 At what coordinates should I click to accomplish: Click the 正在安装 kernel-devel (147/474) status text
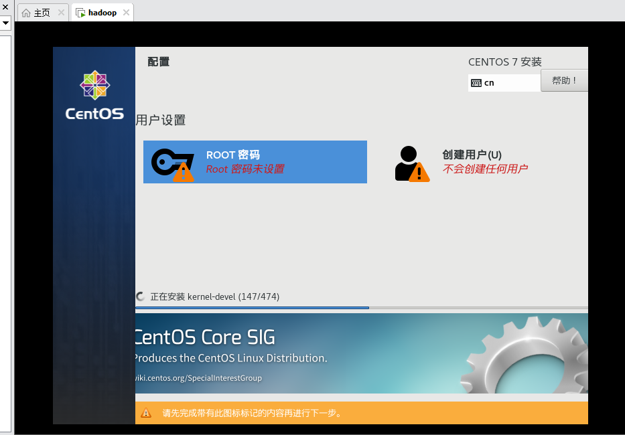pos(215,296)
